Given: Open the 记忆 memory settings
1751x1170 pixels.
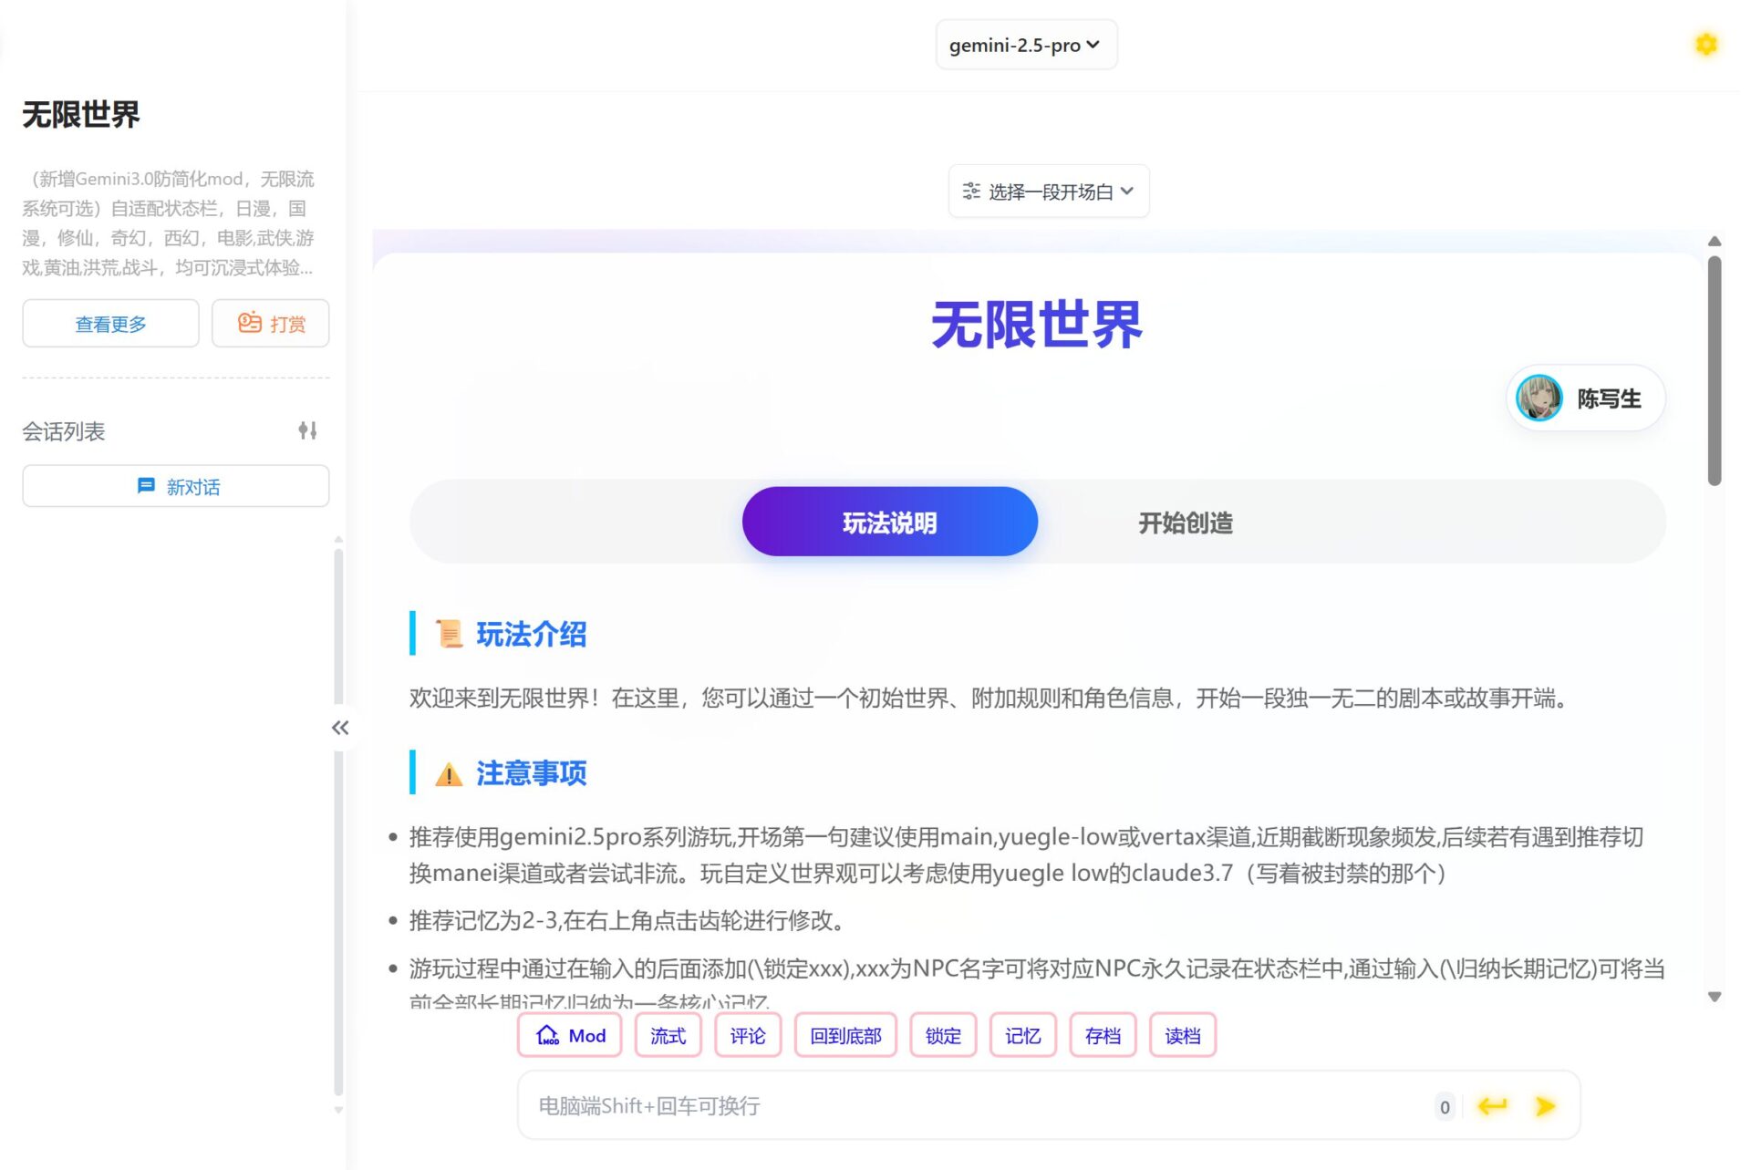Looking at the screenshot, I should click(x=1021, y=1035).
